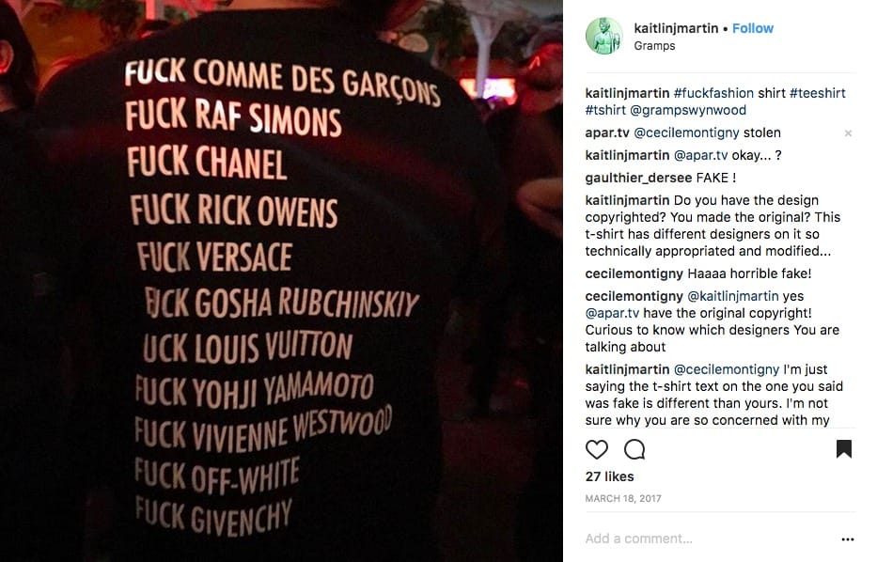Viewport: 877px width, 562px height.
Task: Open kaitlinjmartin username in header
Action: click(x=676, y=28)
